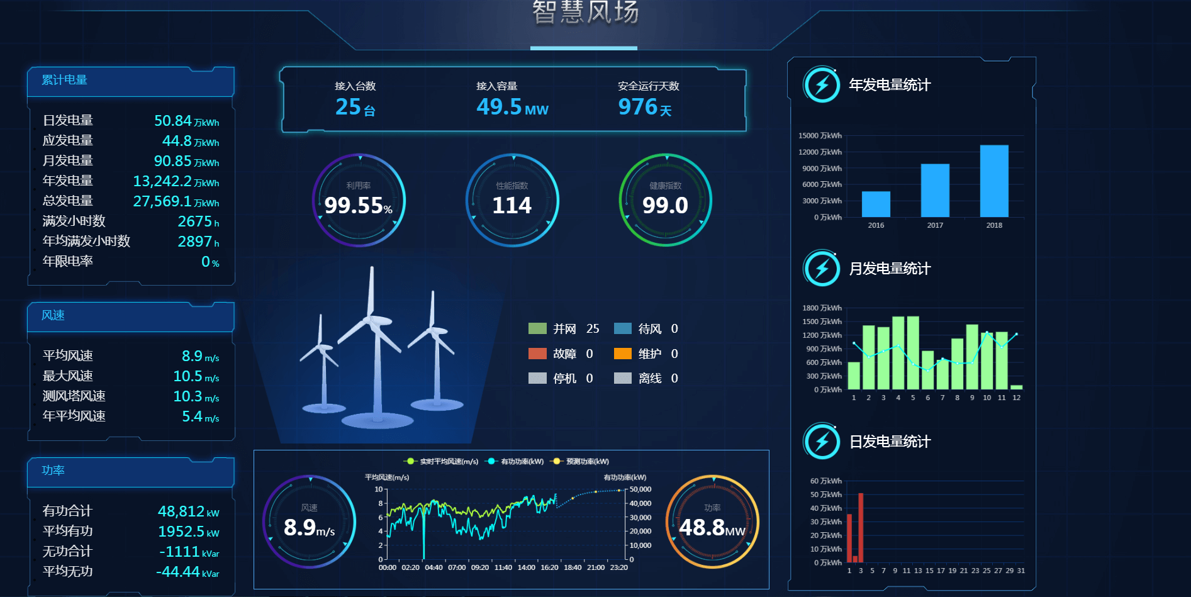Click the 风速 8.9 m/s gauge
This screenshot has height=597, width=1191.
coord(309,522)
